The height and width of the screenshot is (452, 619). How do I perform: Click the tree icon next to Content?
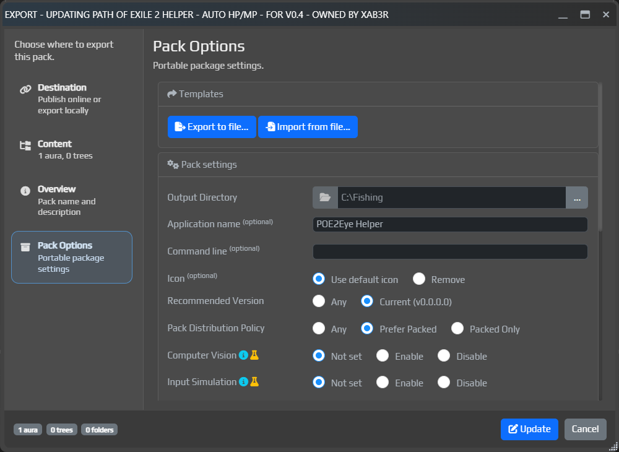[25, 144]
